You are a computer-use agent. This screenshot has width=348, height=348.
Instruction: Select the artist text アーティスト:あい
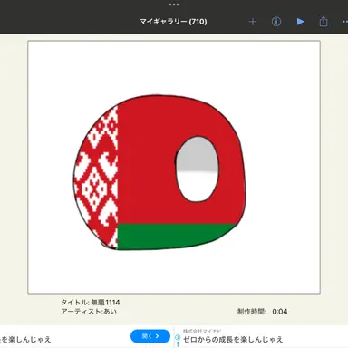[89, 312]
